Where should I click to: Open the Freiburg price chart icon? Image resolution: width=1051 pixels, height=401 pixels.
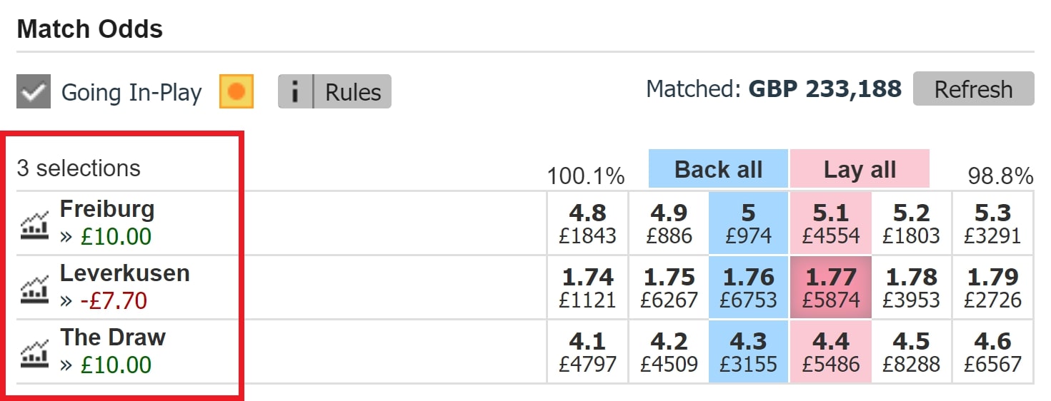click(x=34, y=224)
